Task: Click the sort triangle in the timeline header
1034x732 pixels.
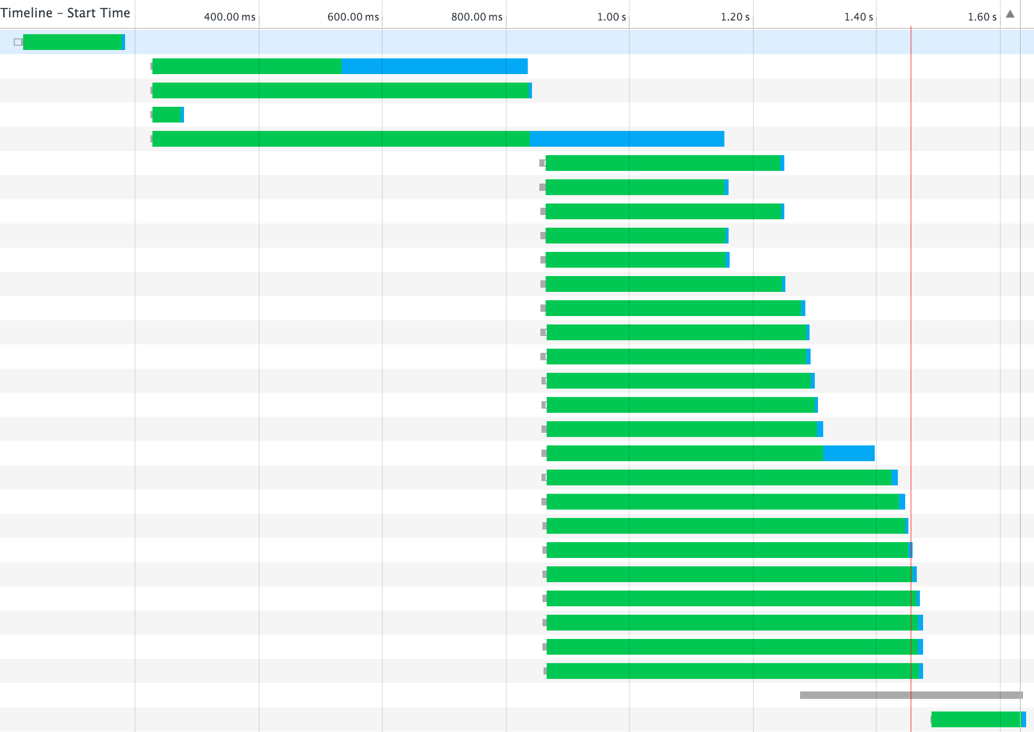Action: tap(1010, 14)
